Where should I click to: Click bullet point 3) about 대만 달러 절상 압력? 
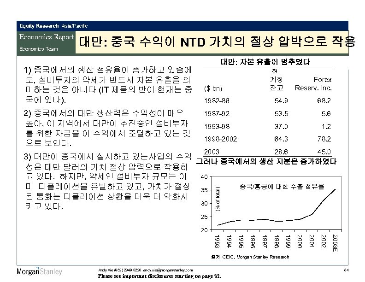click(x=107, y=181)
